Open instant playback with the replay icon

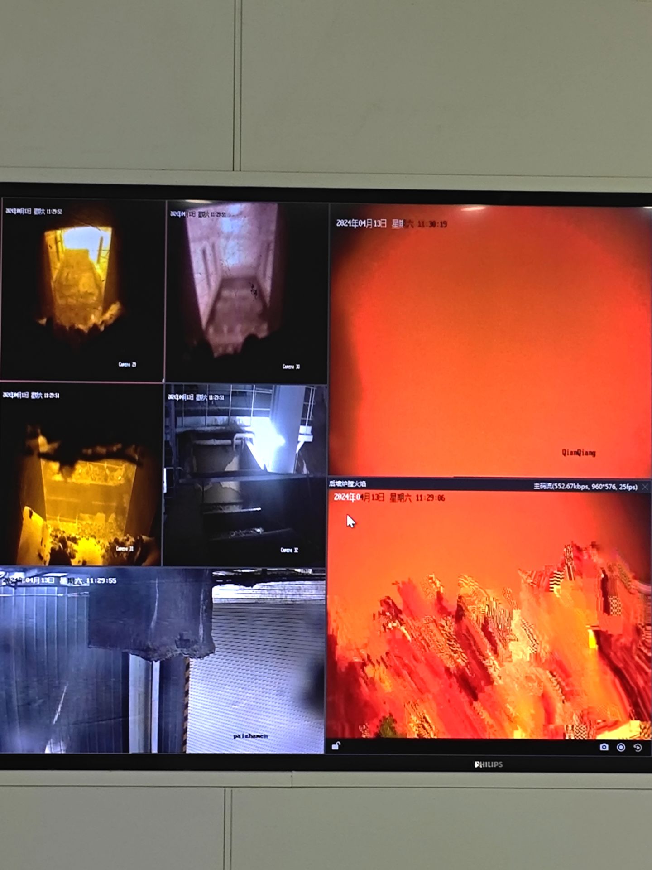[x=638, y=748]
